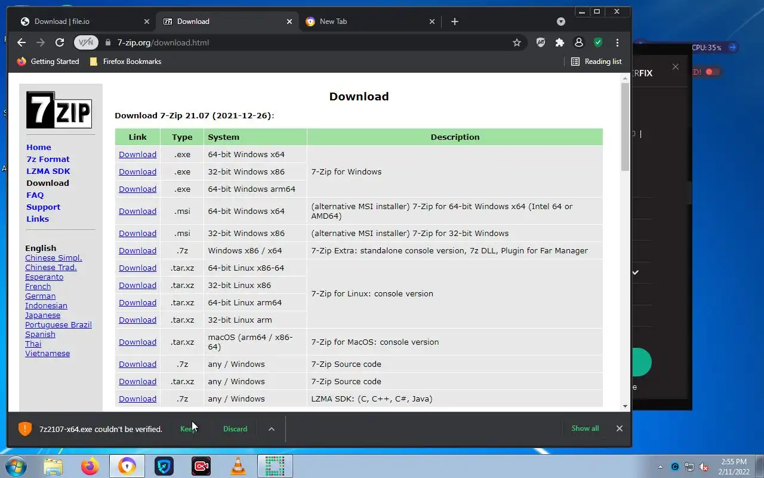Screen dimensions: 764x478
Task: Open the Links page in sidebar
Action: [x=38, y=219]
